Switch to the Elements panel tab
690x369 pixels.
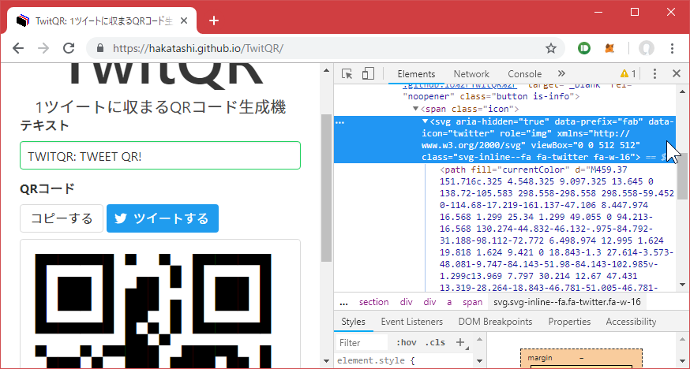click(x=416, y=74)
